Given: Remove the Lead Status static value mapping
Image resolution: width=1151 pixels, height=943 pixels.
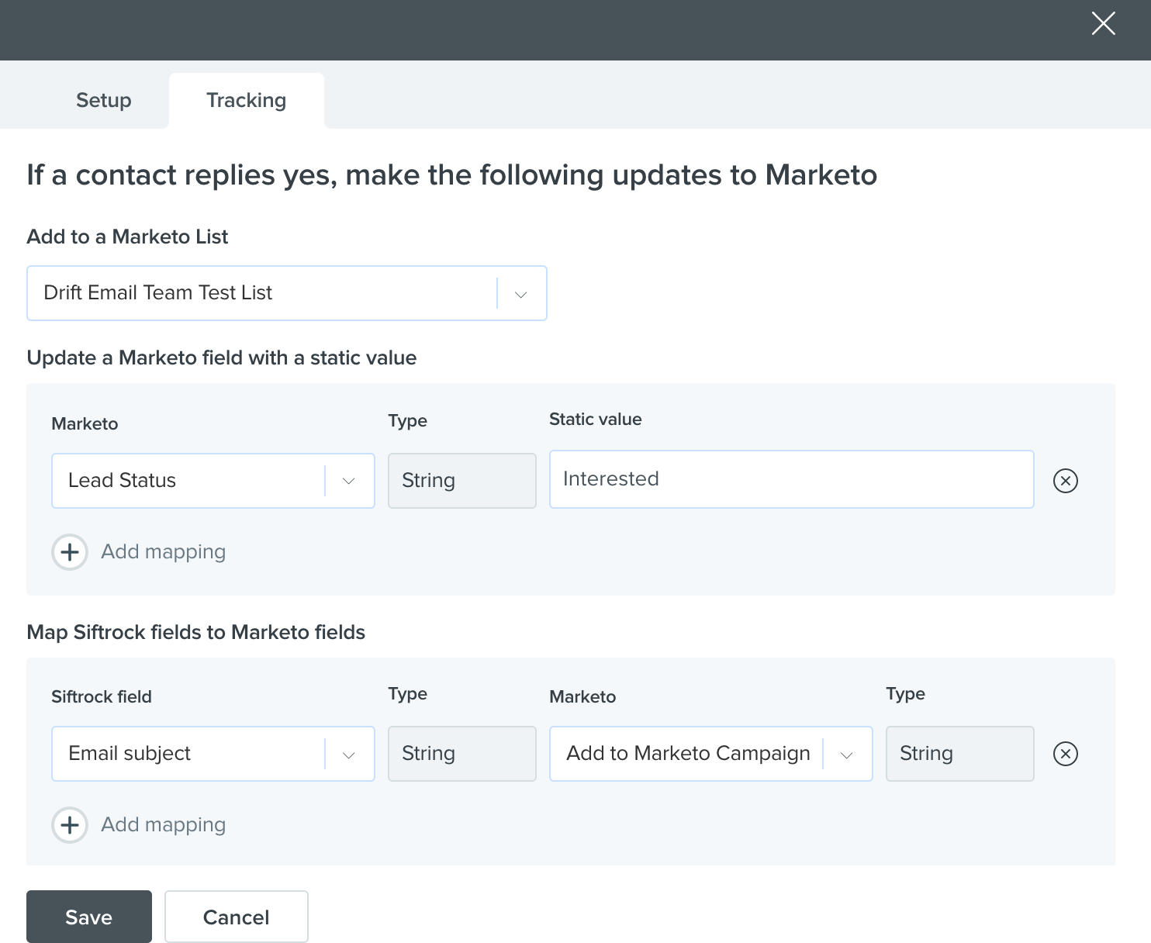Looking at the screenshot, I should pos(1066,481).
